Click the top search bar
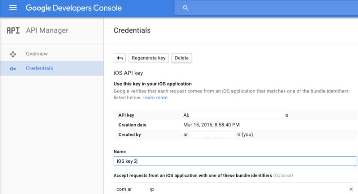This screenshot has width=358, height=194. tap(266, 8)
